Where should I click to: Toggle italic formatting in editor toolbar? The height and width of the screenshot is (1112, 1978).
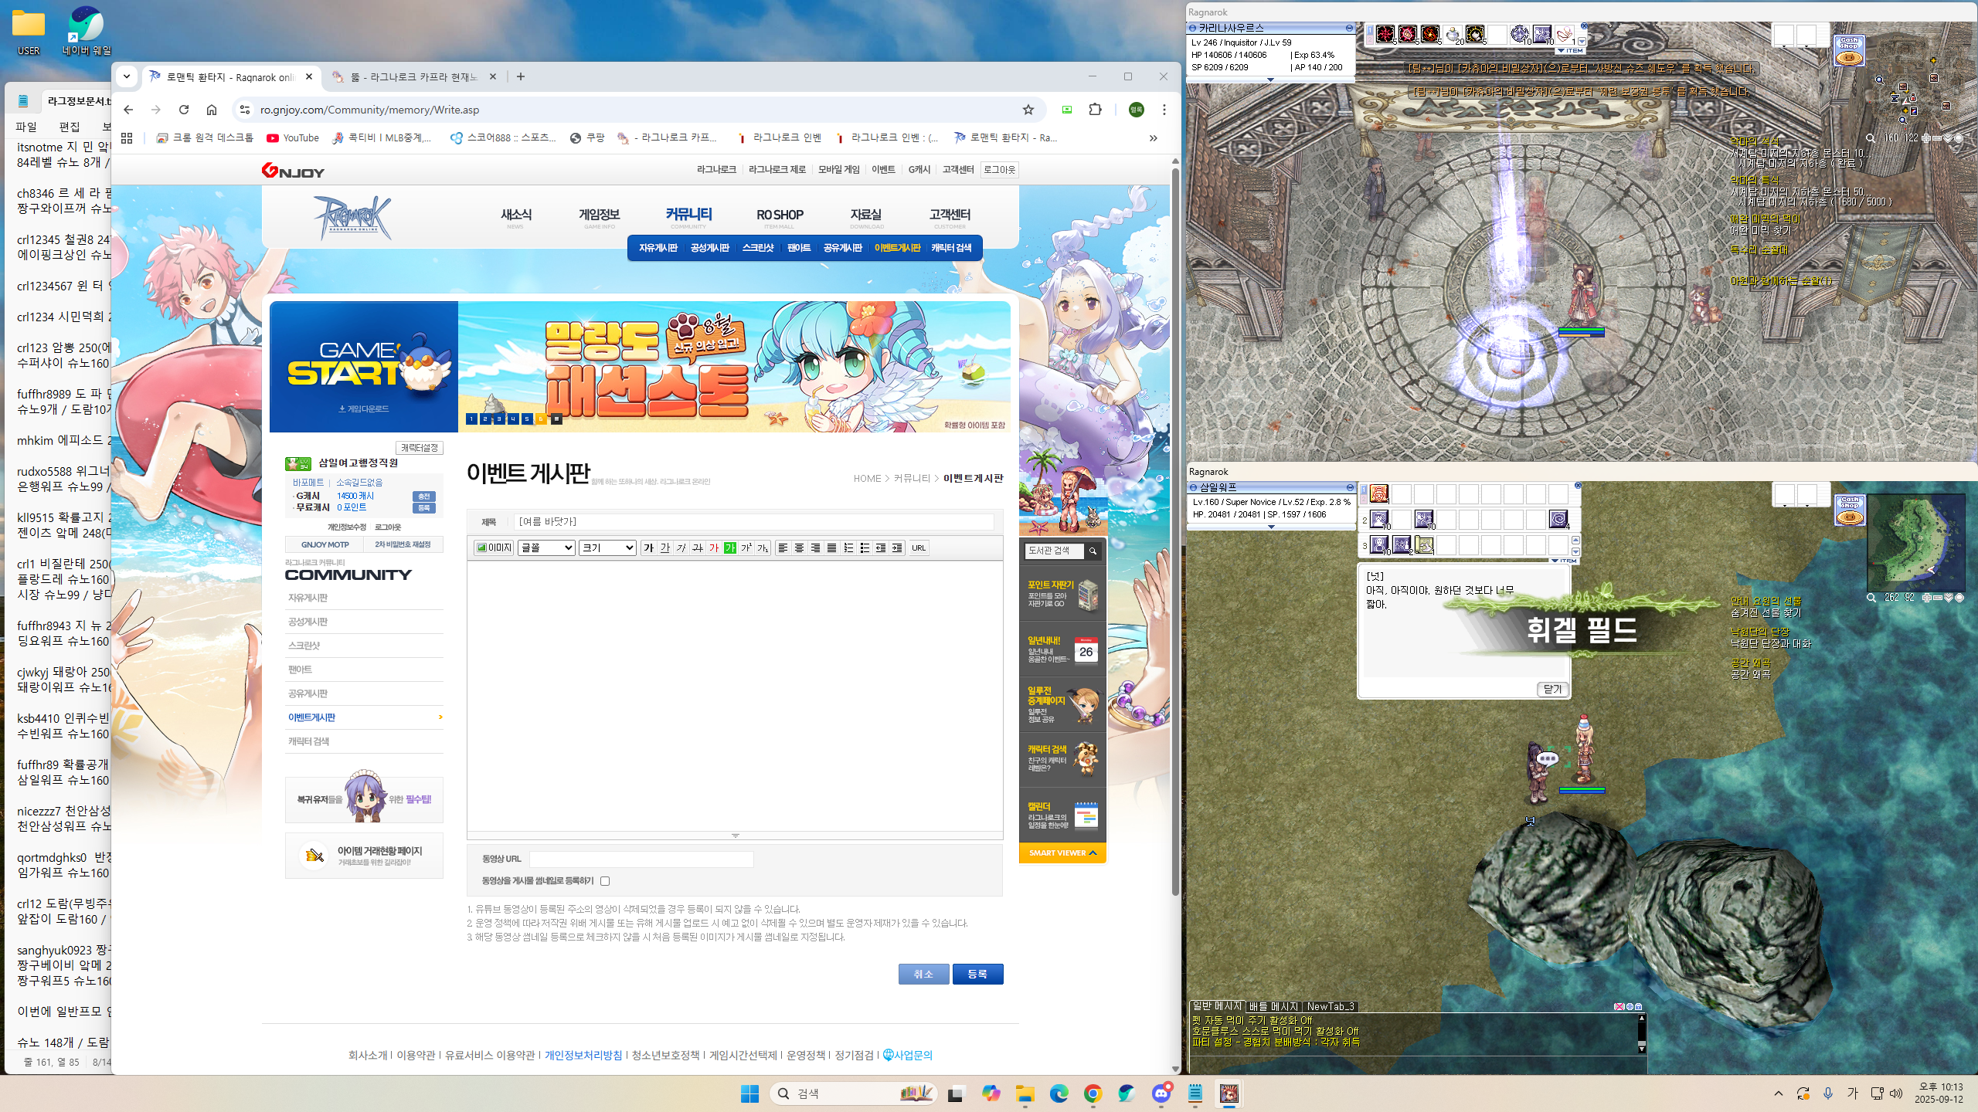pos(681,548)
